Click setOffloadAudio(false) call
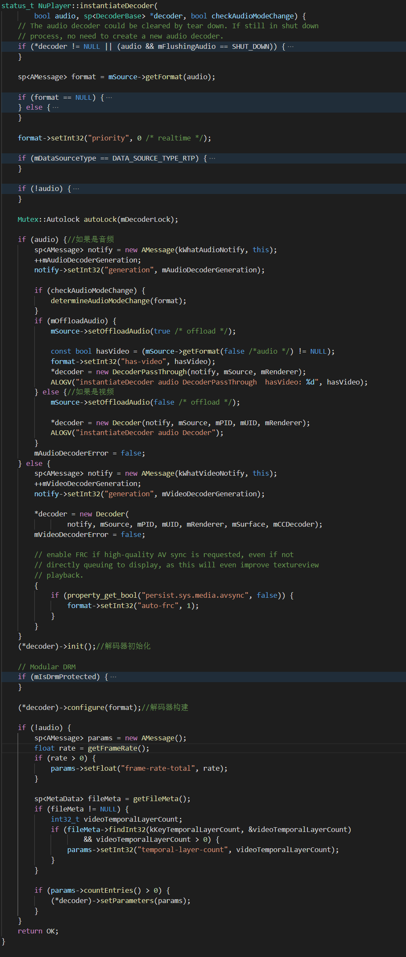This screenshot has width=406, height=957. click(x=162, y=402)
